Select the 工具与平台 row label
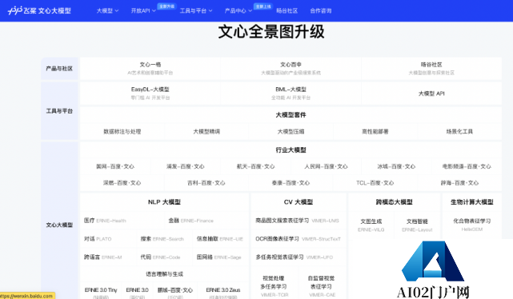This screenshot has height=299, width=513. point(59,111)
